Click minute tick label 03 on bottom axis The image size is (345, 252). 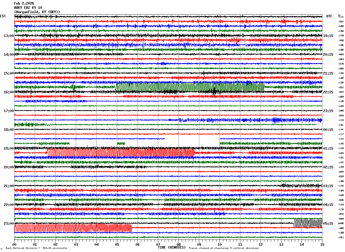point(76,244)
